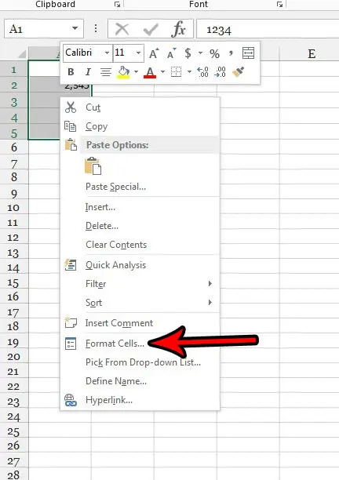Viewport: 339px width, 480px height.
Task: Choose Hyperlink... from context menu
Action: pyautogui.click(x=140, y=400)
